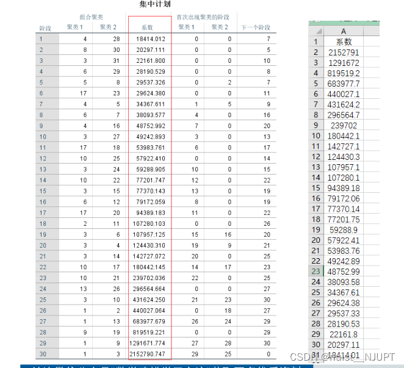Click stage number 12 row label
This screenshot has height=368, width=404.
click(43, 159)
